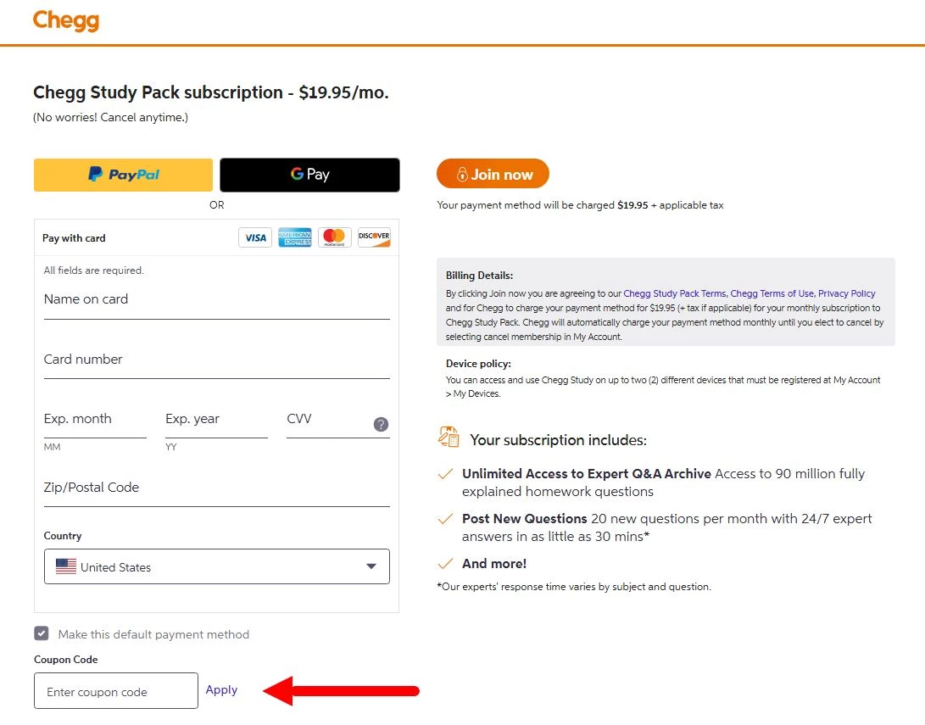Open Chegg Study Pack Terms link

pos(674,293)
